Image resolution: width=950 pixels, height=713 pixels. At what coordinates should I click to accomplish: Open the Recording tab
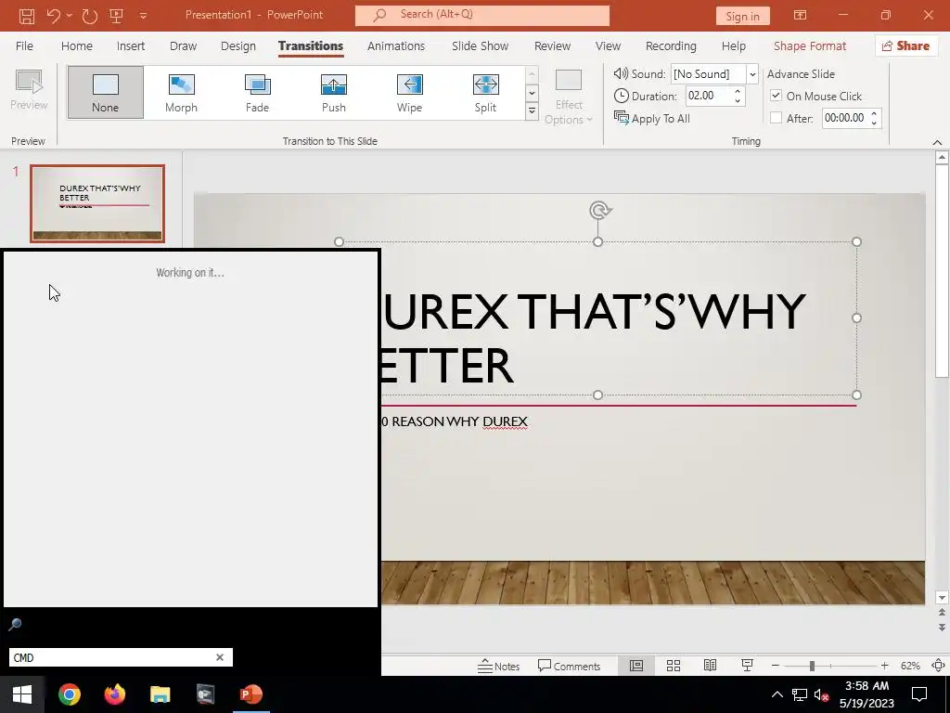pyautogui.click(x=671, y=46)
